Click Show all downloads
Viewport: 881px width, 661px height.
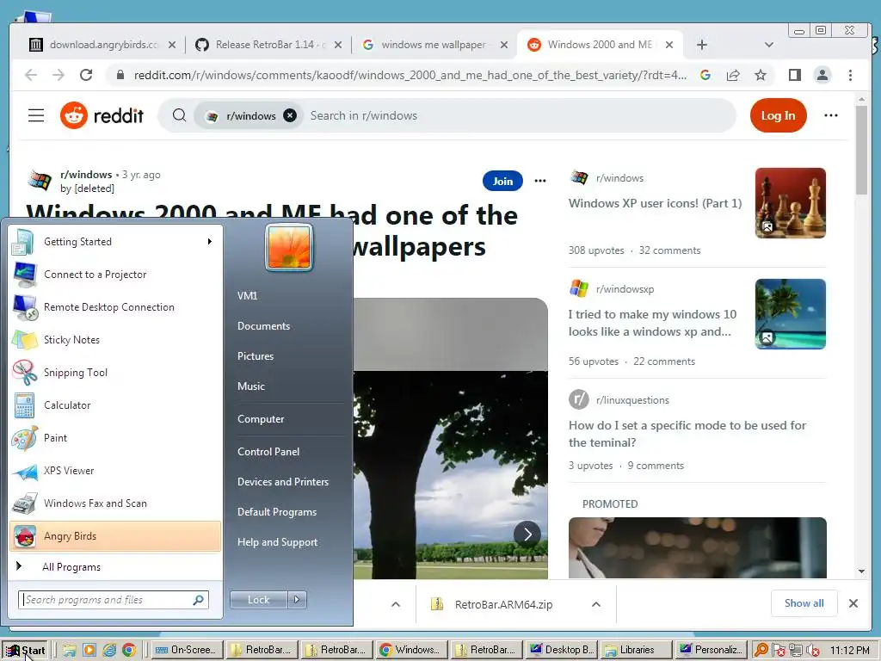pos(804,603)
